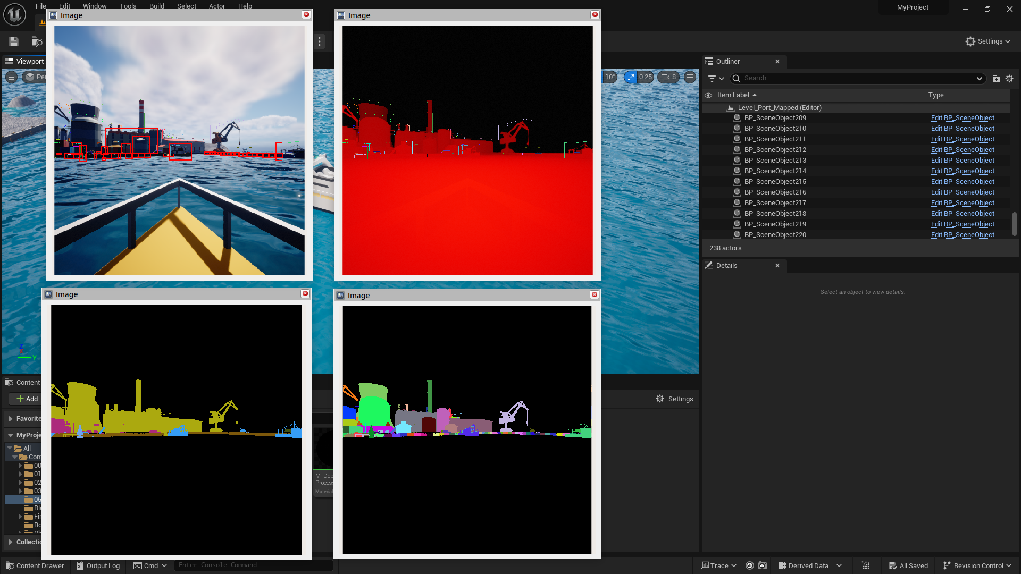Screen dimensions: 1021x574
Task: Open the viewport hamburger options menu
Action: (11, 77)
